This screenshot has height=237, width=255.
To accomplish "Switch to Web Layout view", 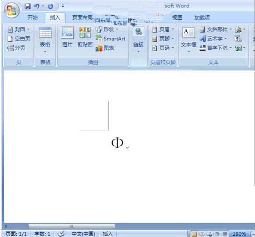I will [209, 234].
